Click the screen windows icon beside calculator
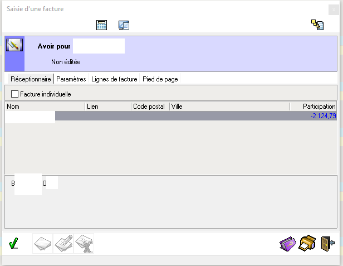 point(124,25)
